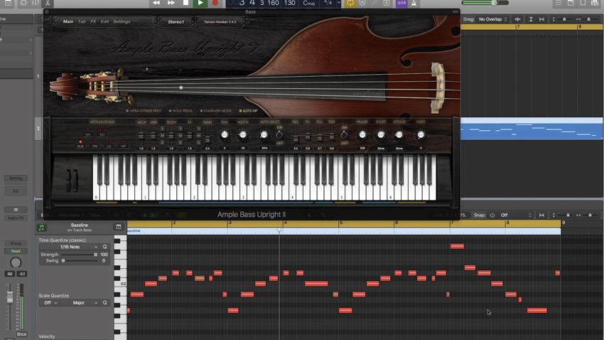Viewport: 604px width, 340px height.
Task: Click the EQ button in channel strip
Action: [16, 191]
